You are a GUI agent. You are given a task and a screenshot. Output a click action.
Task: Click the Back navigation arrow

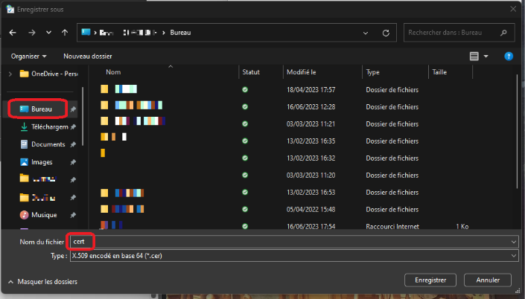click(x=13, y=33)
